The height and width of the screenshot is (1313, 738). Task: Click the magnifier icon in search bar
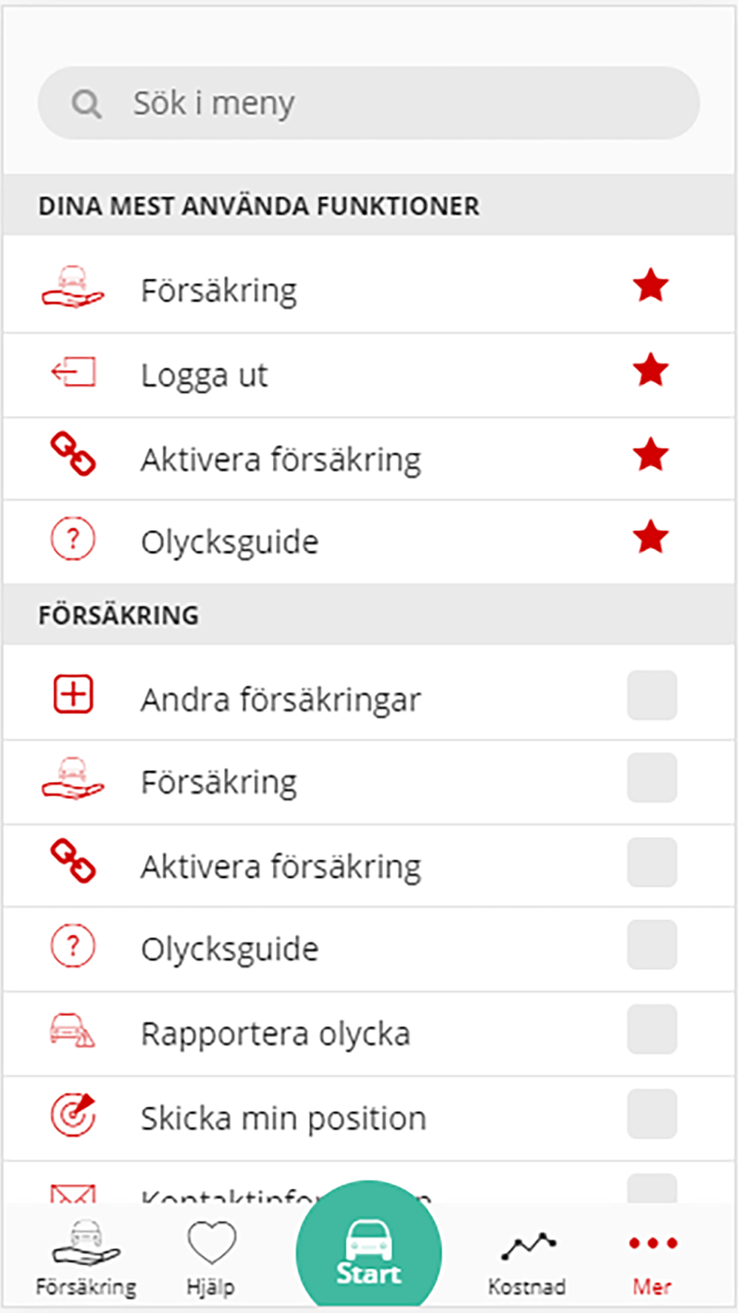86,104
